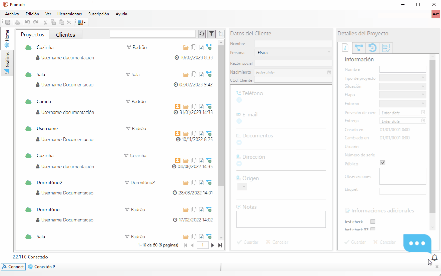
Task: Open the Tipo de proyecto dropdown
Action: pyautogui.click(x=403, y=78)
